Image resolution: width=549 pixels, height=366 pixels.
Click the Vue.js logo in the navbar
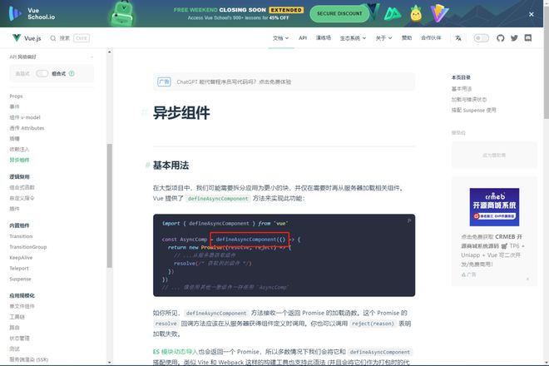(x=27, y=37)
